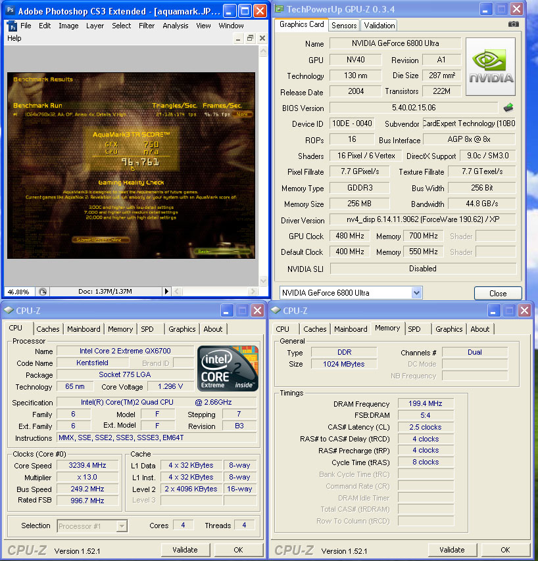Open the Image menu in Photoshop
Image resolution: width=538 pixels, height=561 pixels.
tap(68, 26)
